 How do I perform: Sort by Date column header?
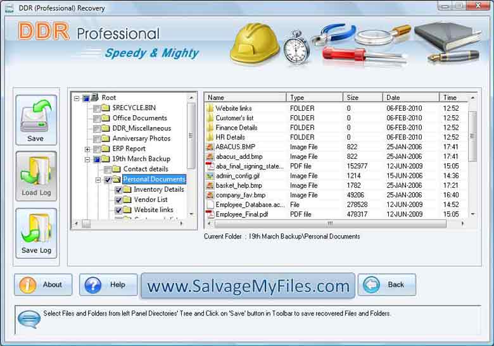coord(410,97)
